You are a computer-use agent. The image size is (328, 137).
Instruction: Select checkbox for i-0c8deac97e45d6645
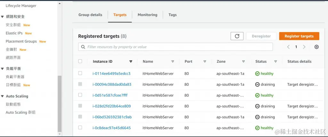[80, 128]
